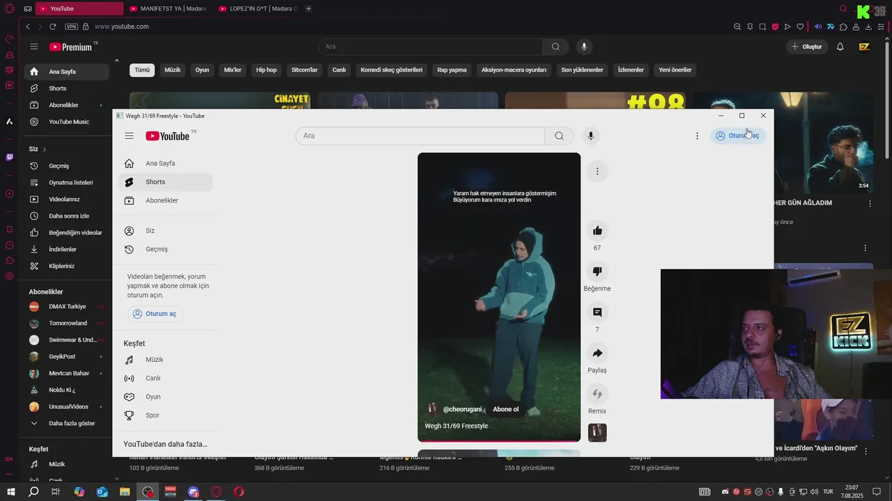Dislike the short via Beğenme button

pos(597,271)
